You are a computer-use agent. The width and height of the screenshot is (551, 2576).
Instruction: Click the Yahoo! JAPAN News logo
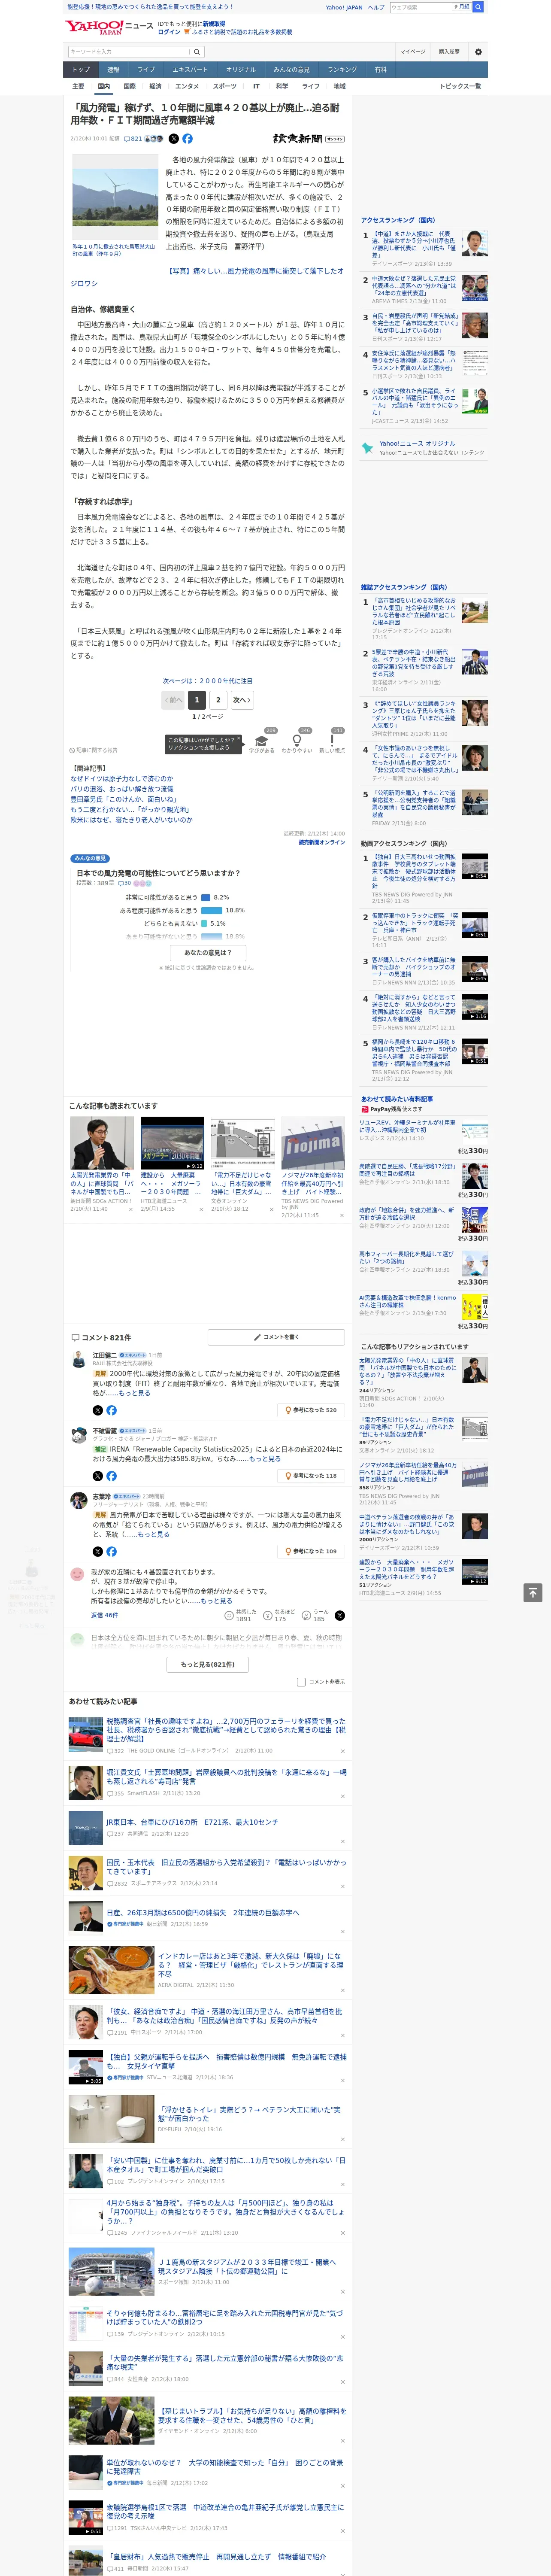click(x=109, y=27)
